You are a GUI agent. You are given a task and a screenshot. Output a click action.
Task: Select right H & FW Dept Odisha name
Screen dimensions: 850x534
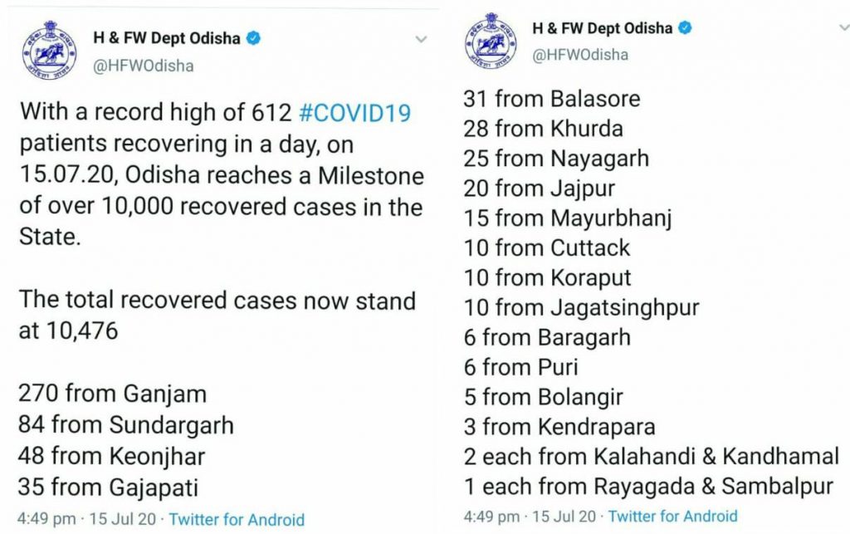(603, 28)
